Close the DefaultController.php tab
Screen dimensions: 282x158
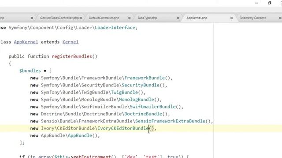(x=129, y=18)
